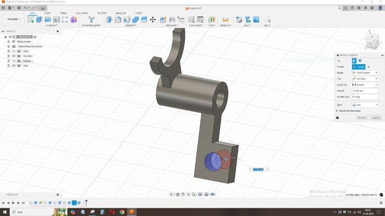Image resolution: width=385 pixels, height=216 pixels.
Task: Expand the Adlandırılmış Görünümler node
Action: pos(9,46)
